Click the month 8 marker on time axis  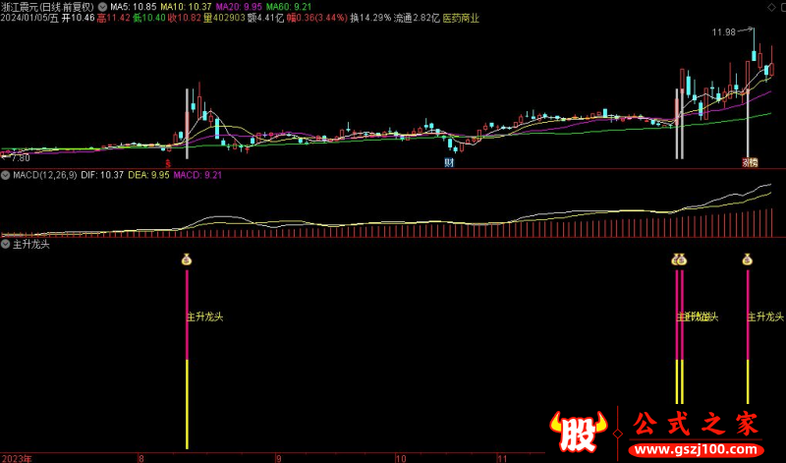[140, 458]
